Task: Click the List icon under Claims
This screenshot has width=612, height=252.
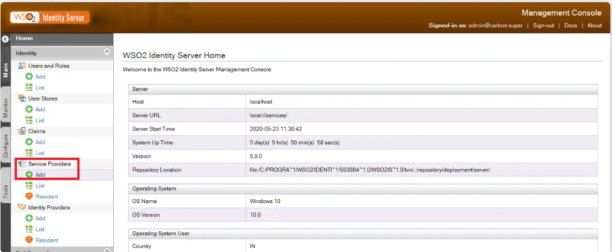Action: [29, 153]
